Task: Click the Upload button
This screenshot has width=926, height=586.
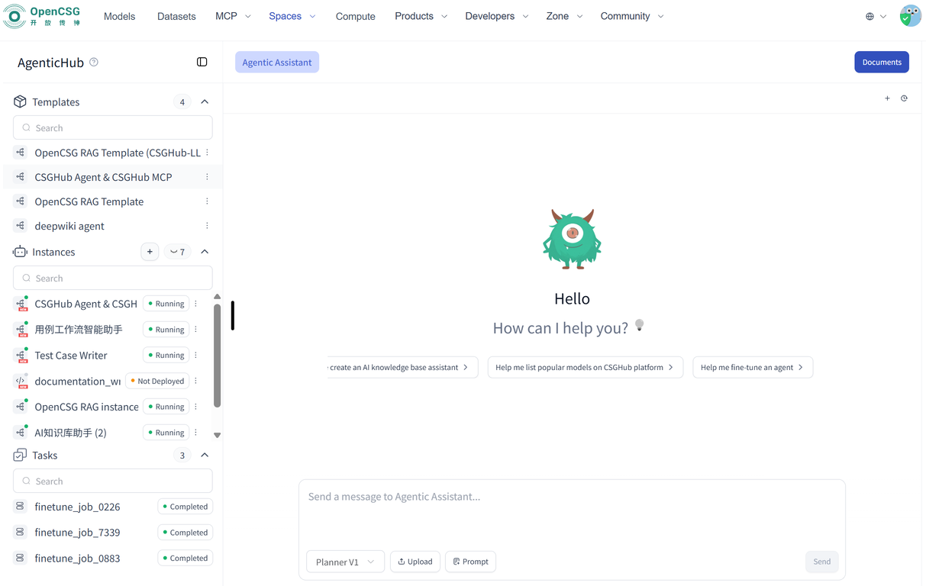Action: 415,562
